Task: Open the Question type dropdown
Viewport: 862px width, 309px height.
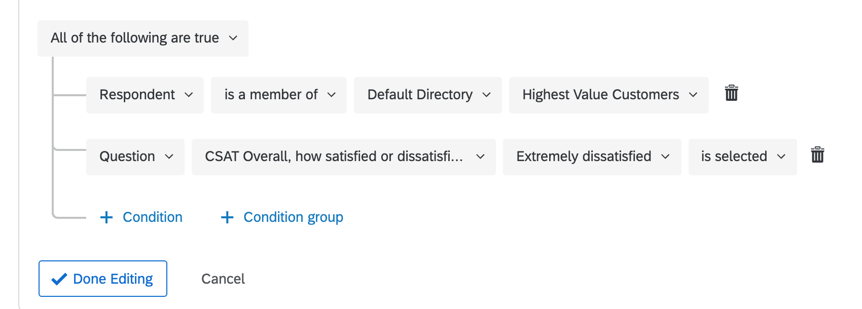Action: 135,157
